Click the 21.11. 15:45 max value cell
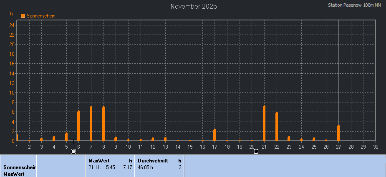Viewport: 386px width, 177px height. coord(102,167)
